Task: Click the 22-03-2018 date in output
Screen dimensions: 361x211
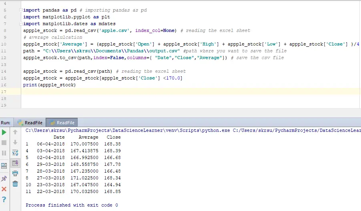Action: click(51, 191)
